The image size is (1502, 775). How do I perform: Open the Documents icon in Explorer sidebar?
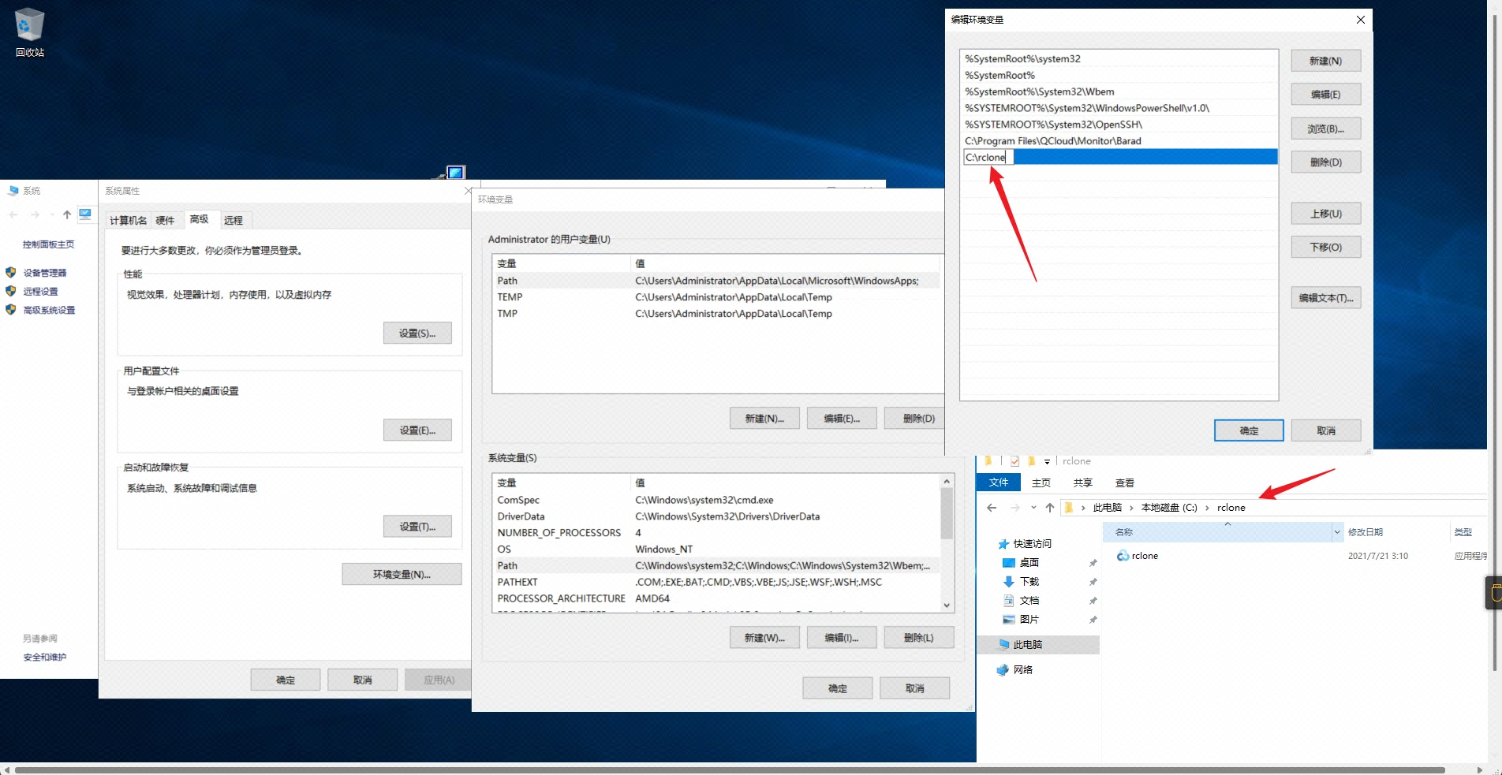(x=1008, y=601)
